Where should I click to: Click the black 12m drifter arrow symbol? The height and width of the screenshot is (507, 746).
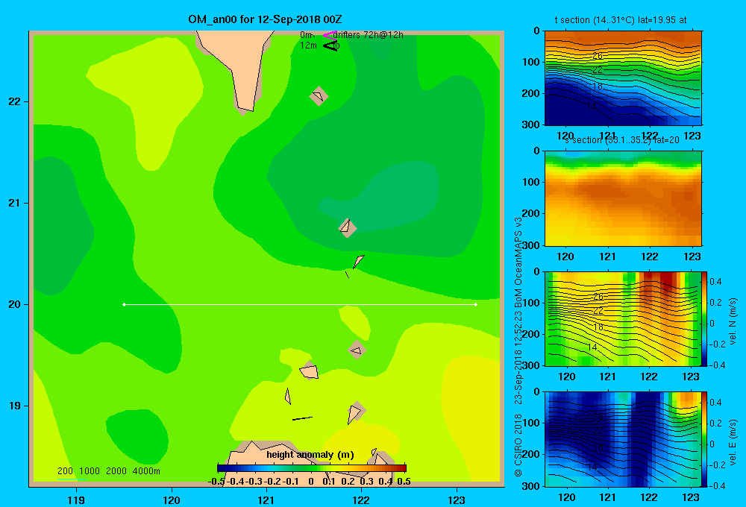click(x=330, y=45)
